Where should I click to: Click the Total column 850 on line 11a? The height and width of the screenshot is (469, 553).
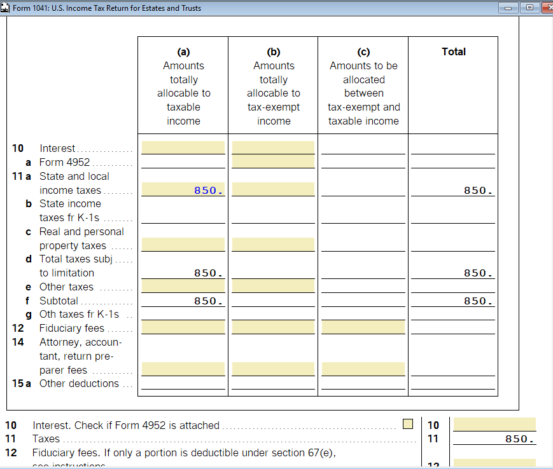(x=453, y=189)
